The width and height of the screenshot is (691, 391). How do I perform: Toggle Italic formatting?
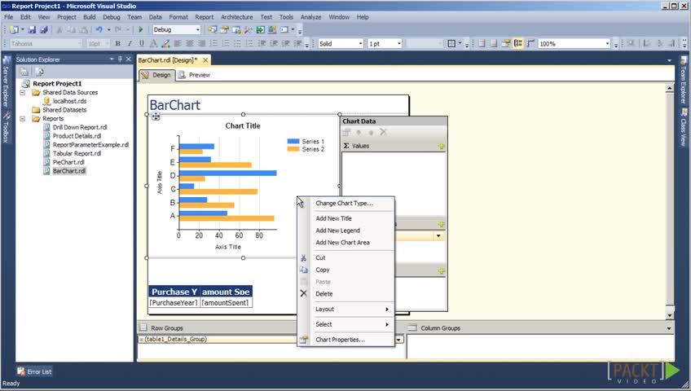tap(130, 44)
